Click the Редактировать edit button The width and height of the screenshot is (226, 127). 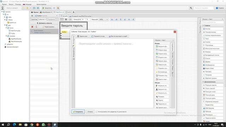49,27
